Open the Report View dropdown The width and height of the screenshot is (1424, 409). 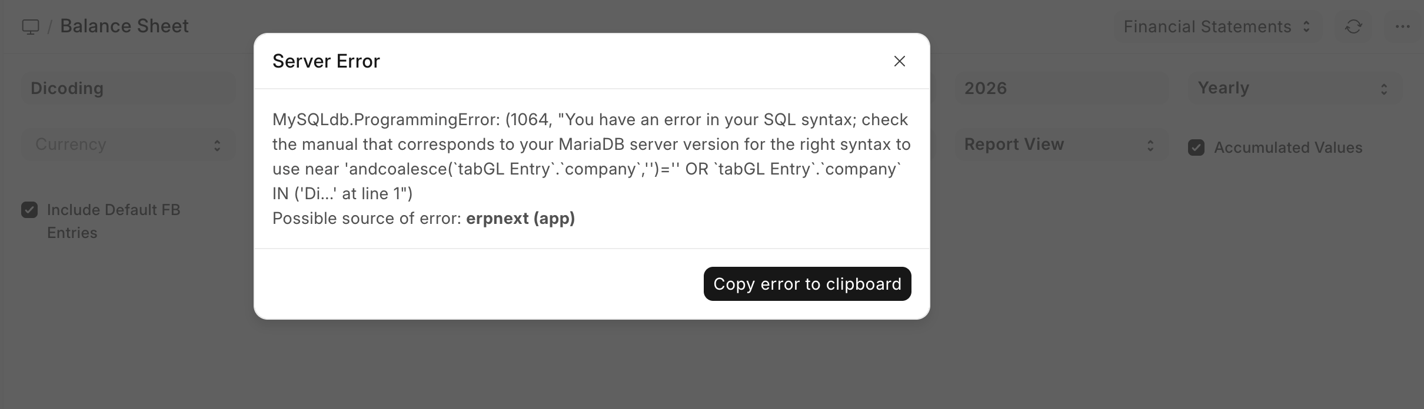[1060, 145]
